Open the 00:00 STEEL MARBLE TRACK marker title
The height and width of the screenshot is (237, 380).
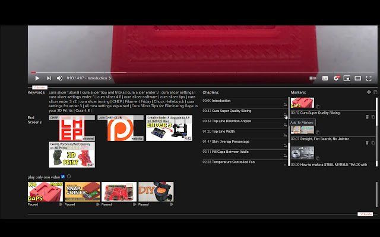click(x=329, y=165)
